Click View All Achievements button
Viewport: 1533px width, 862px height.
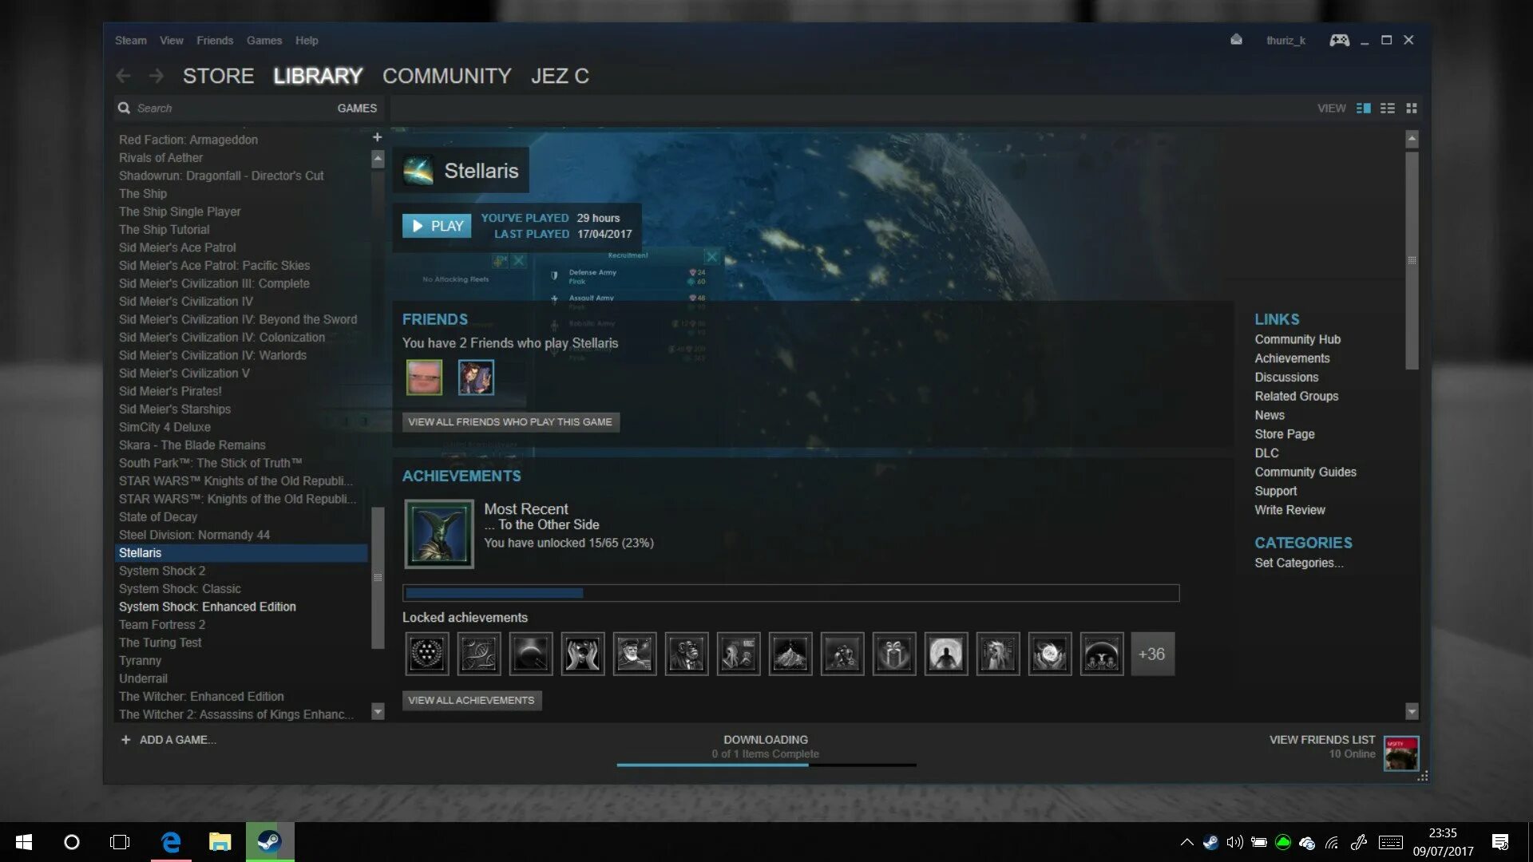point(471,700)
